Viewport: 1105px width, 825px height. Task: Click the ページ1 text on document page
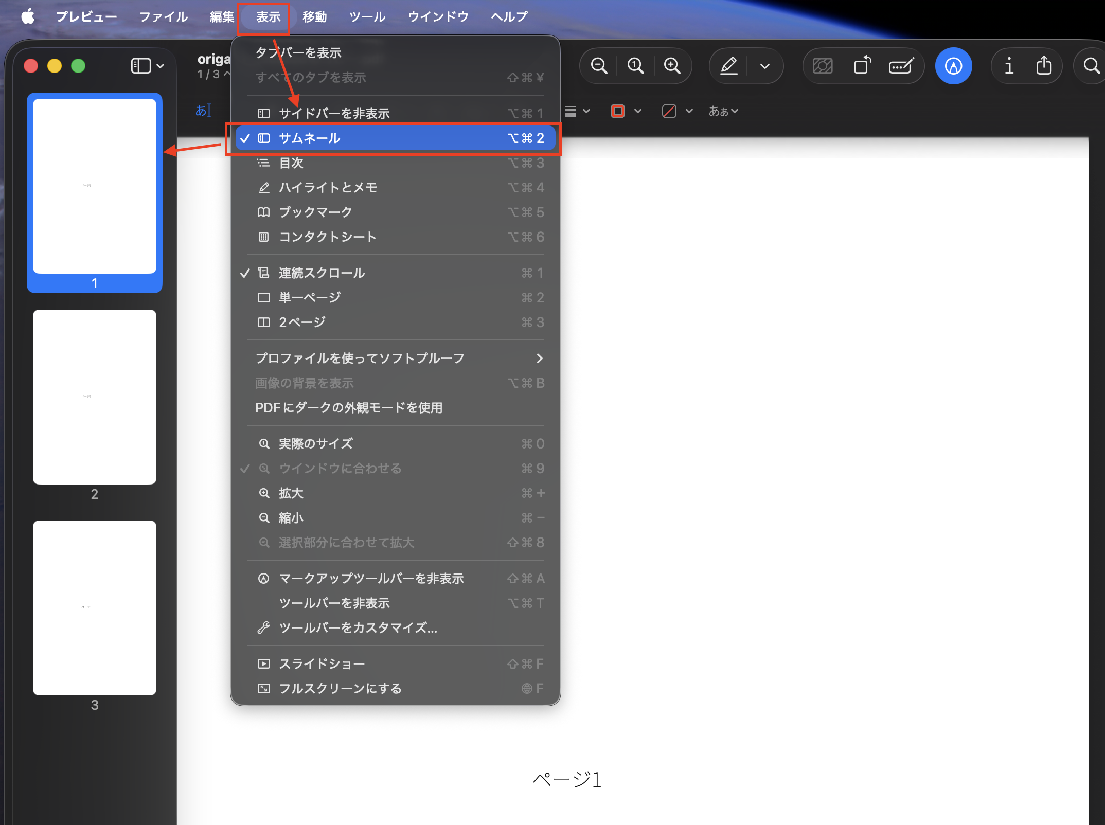pos(567,779)
